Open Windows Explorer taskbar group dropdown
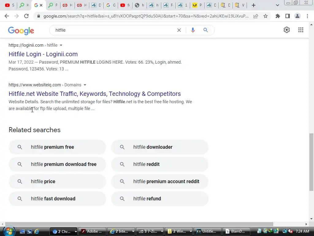 191,231
